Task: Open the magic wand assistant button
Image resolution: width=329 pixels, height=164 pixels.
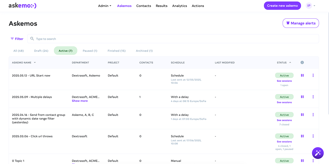Action: point(318,153)
